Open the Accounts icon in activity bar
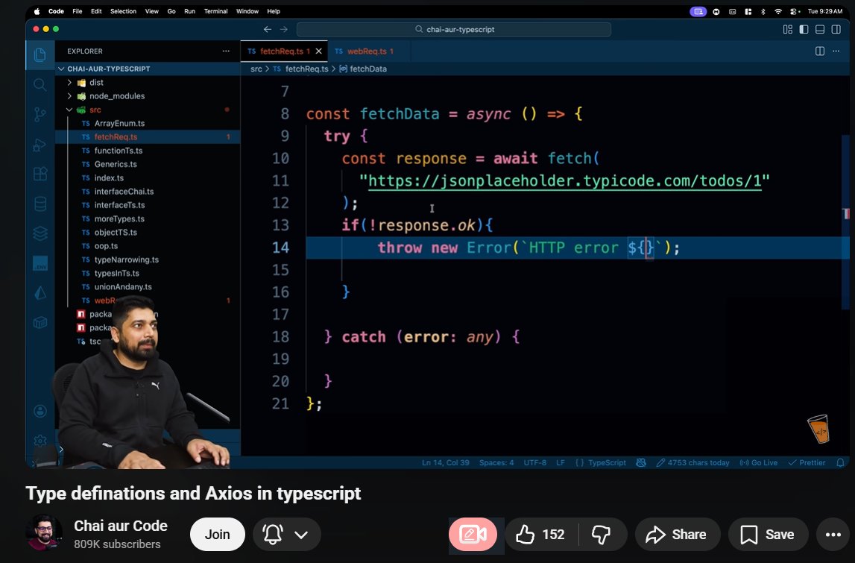This screenshot has height=563, width=855. (40, 412)
